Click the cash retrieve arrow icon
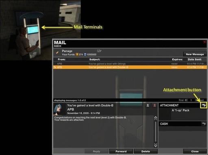The width and height of the screenshot is (208, 155). (x=204, y=124)
